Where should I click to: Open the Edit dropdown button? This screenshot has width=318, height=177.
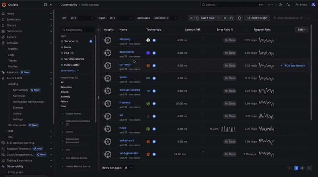click(301, 29)
